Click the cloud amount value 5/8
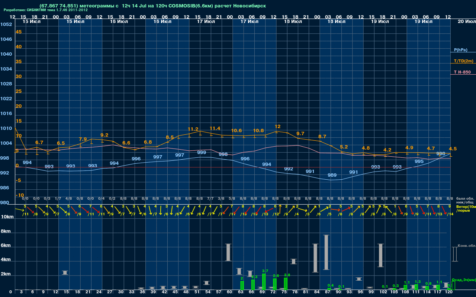The width and height of the screenshot is (476, 297). tap(232, 199)
